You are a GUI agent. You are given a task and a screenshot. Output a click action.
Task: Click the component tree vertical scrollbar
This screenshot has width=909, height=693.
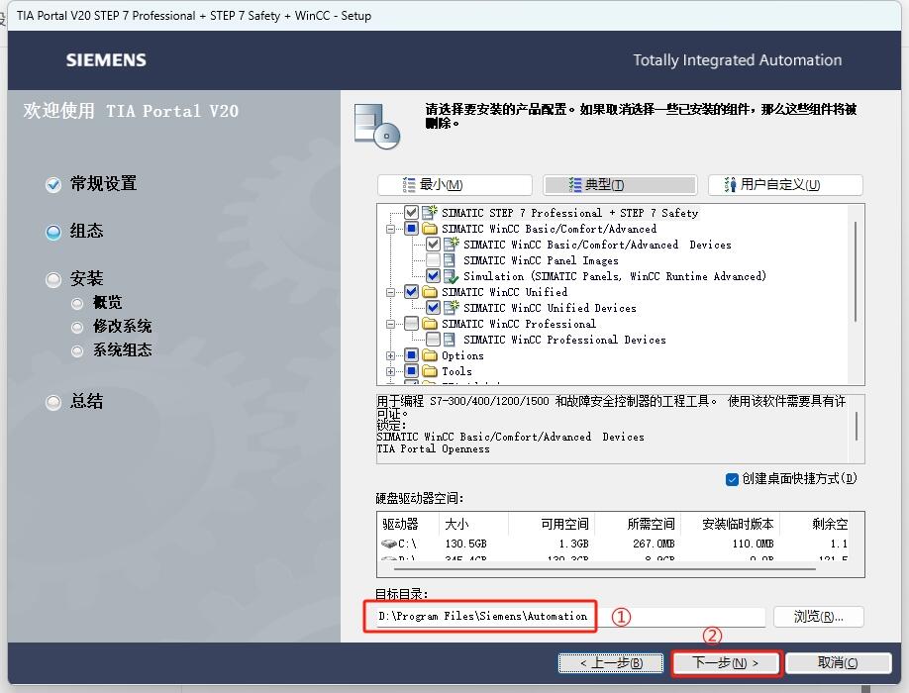click(x=856, y=271)
